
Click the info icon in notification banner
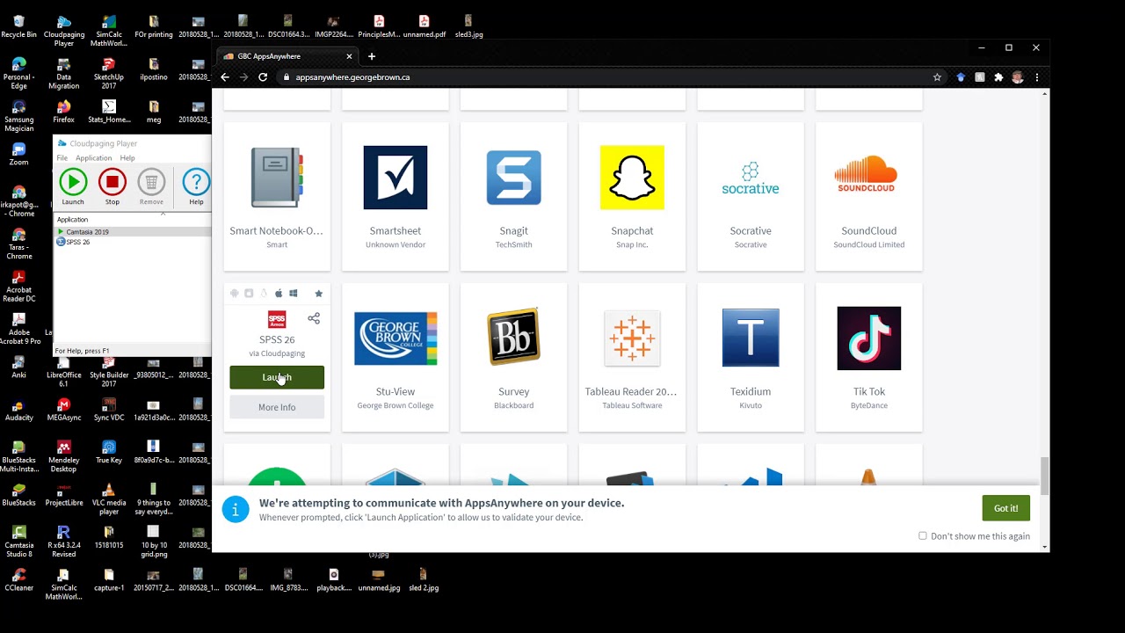point(236,509)
